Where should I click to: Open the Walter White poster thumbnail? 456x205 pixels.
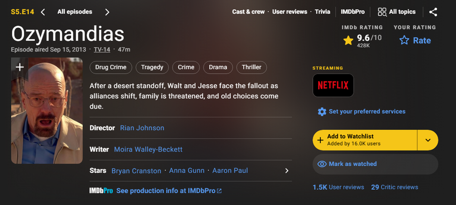pyautogui.click(x=47, y=118)
